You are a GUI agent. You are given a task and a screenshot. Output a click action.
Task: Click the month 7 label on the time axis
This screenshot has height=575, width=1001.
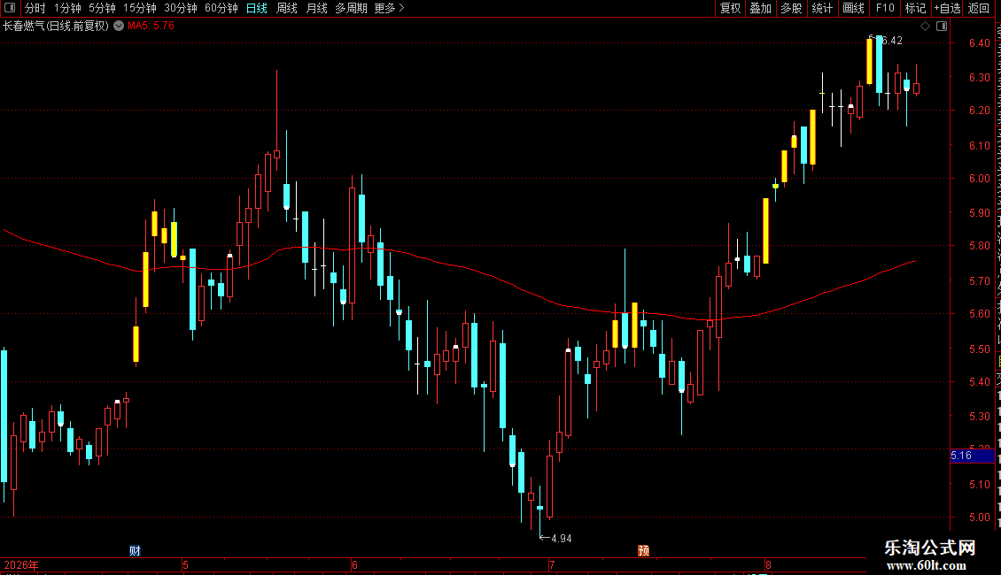click(552, 564)
